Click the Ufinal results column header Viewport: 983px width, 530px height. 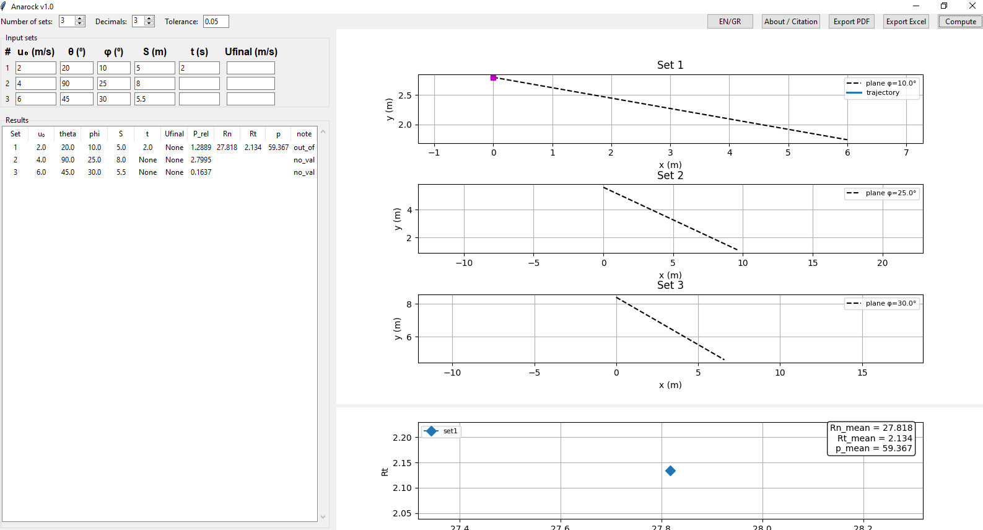174,134
